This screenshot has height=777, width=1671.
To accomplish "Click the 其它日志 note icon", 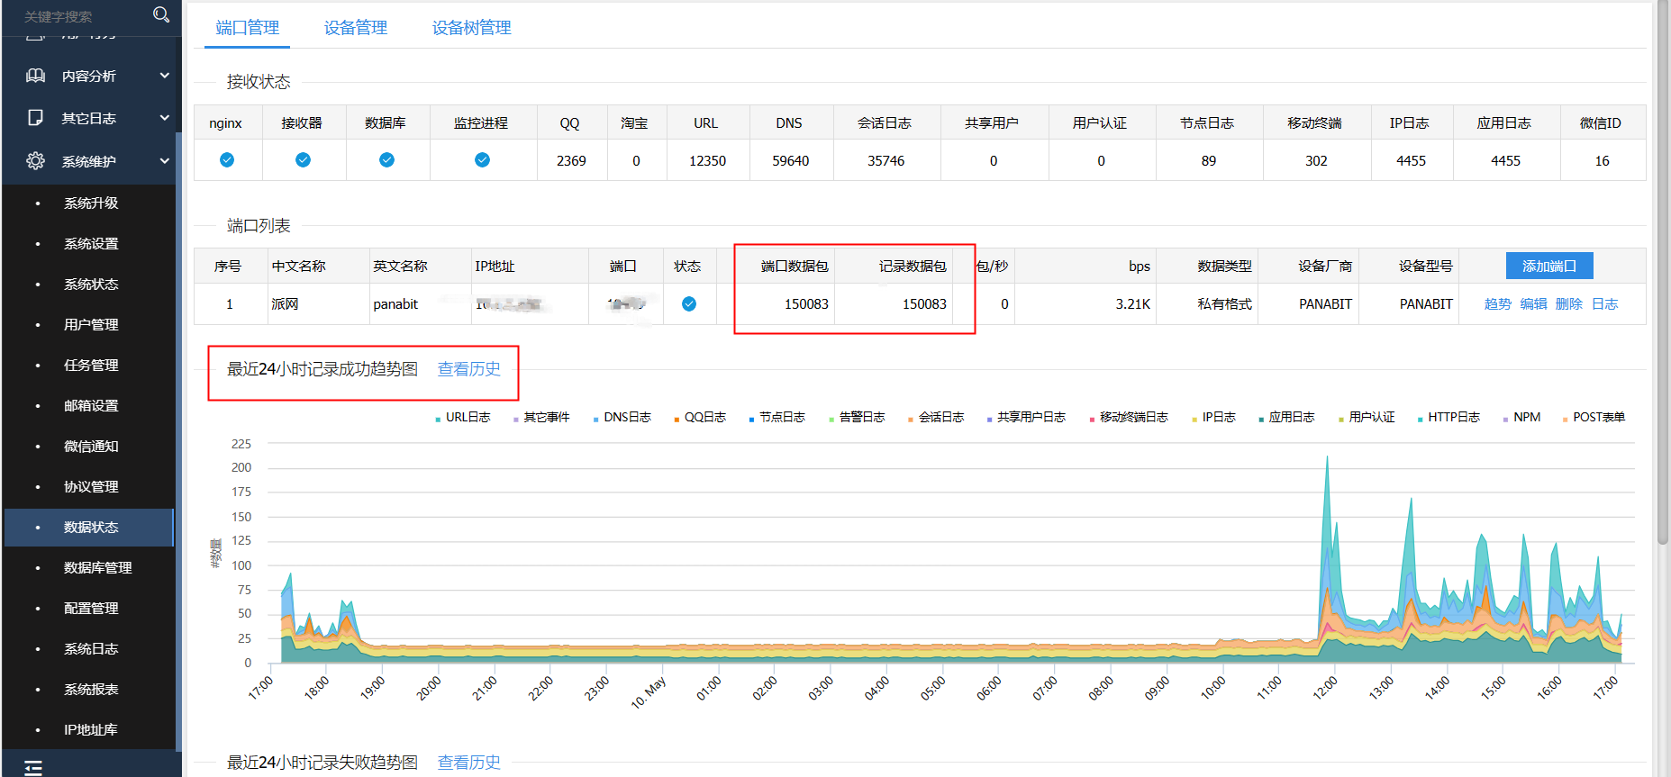I will (x=35, y=118).
